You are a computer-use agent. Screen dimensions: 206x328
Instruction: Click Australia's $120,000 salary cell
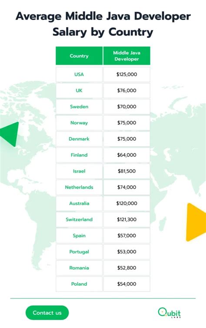pos(127,203)
